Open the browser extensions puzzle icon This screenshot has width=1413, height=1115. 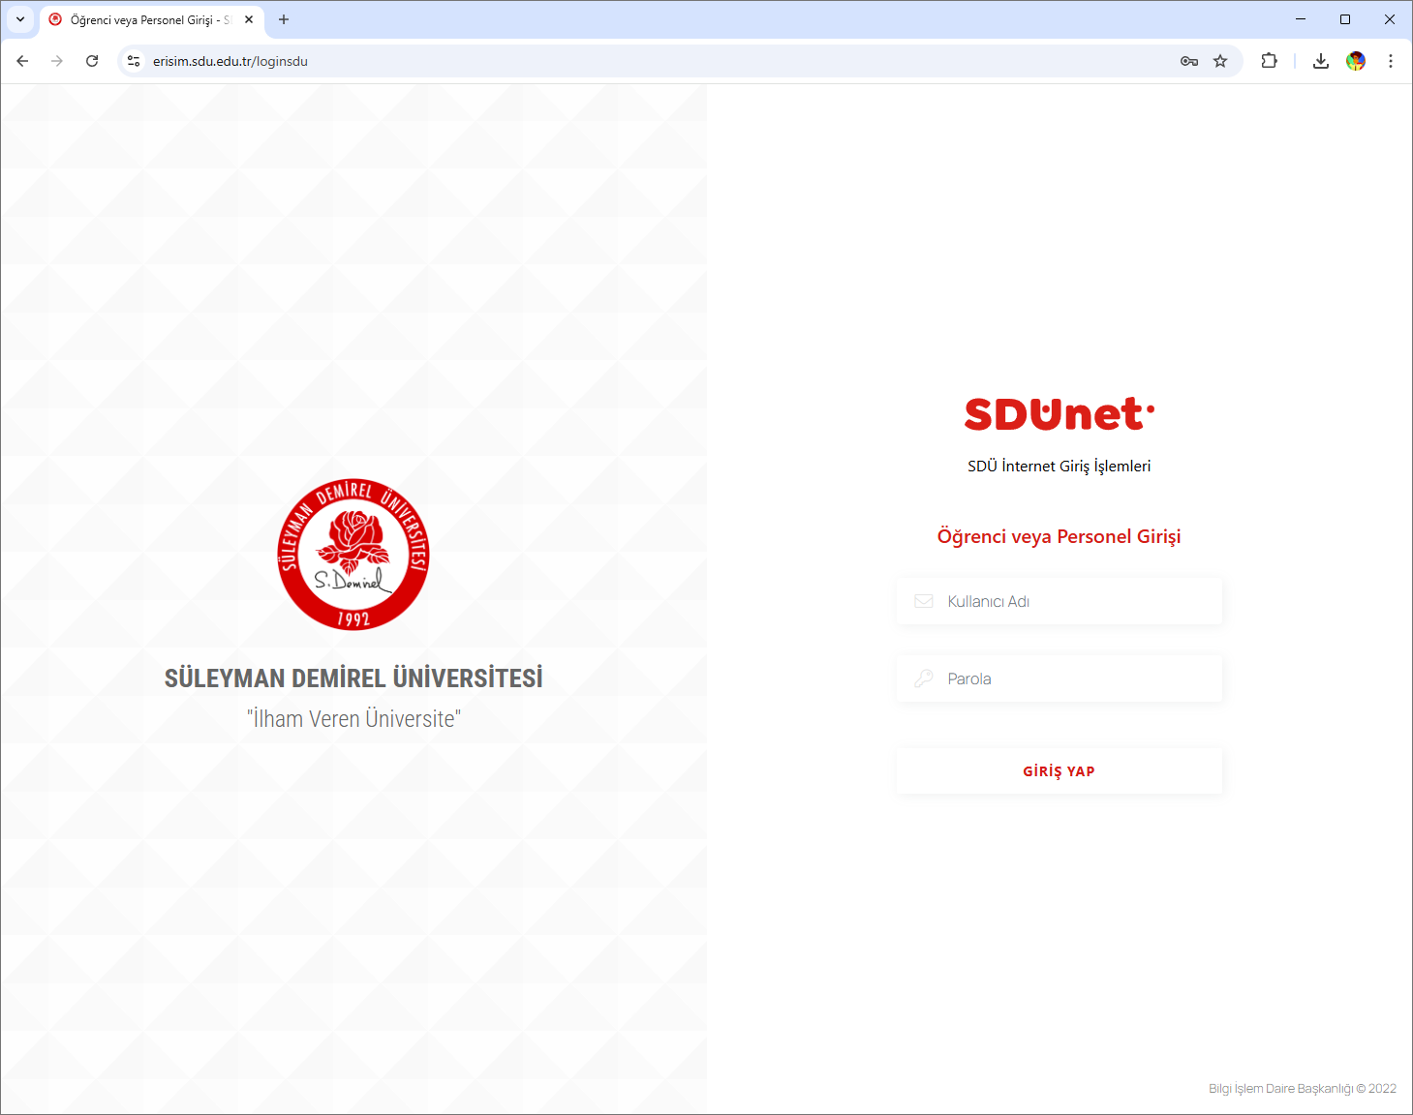click(x=1269, y=61)
